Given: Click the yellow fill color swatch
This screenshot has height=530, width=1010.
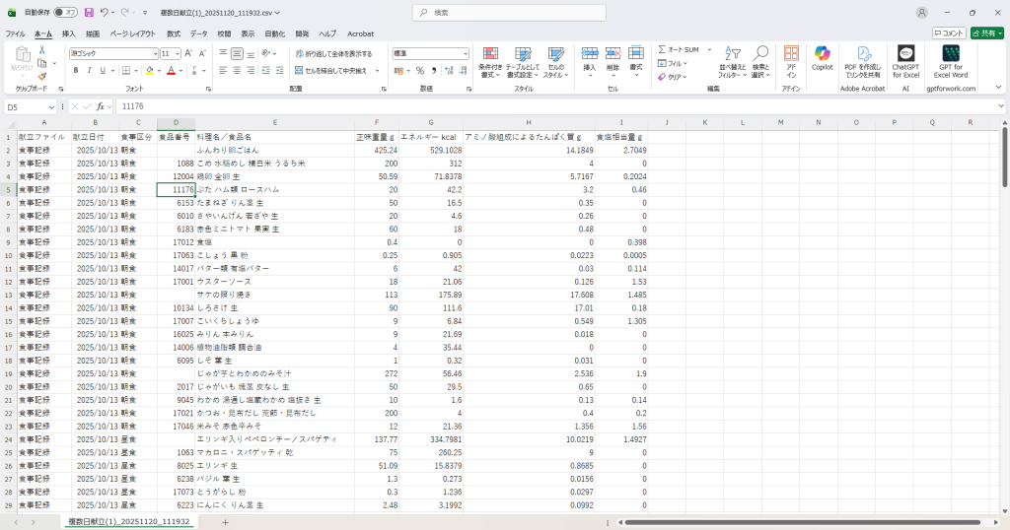Looking at the screenshot, I should pyautogui.click(x=149, y=71).
